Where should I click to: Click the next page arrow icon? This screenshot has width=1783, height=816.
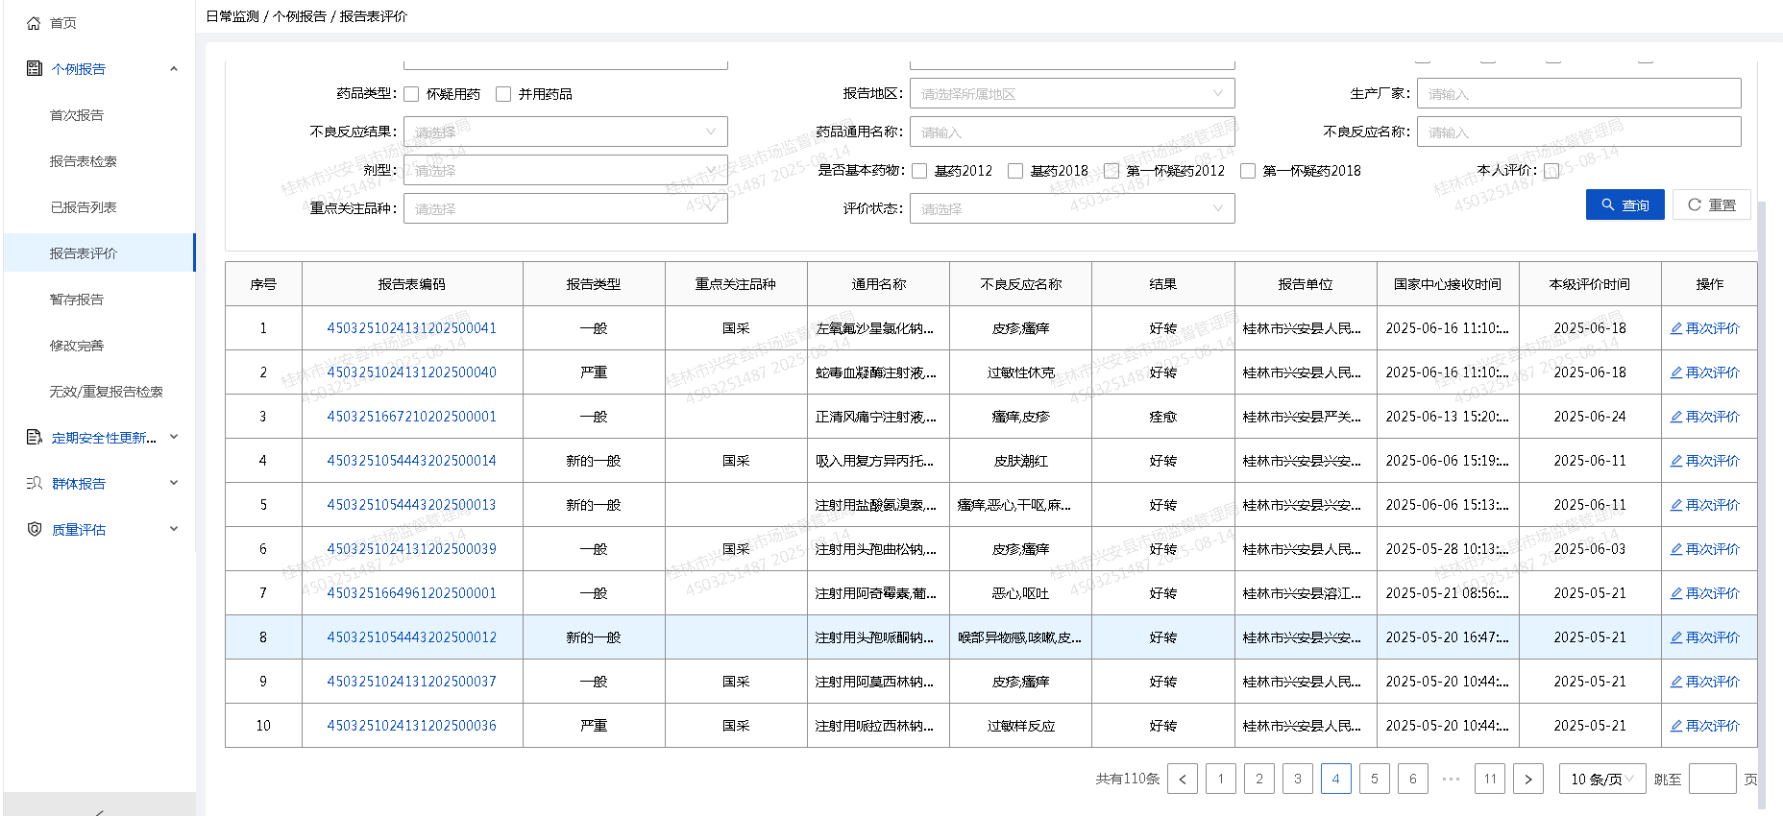pyautogui.click(x=1527, y=779)
